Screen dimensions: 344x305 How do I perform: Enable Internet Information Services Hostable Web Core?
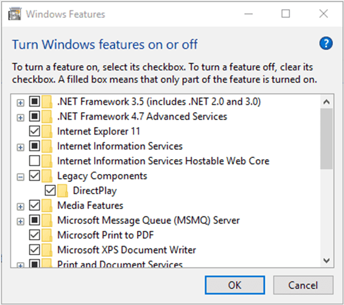[34, 161]
